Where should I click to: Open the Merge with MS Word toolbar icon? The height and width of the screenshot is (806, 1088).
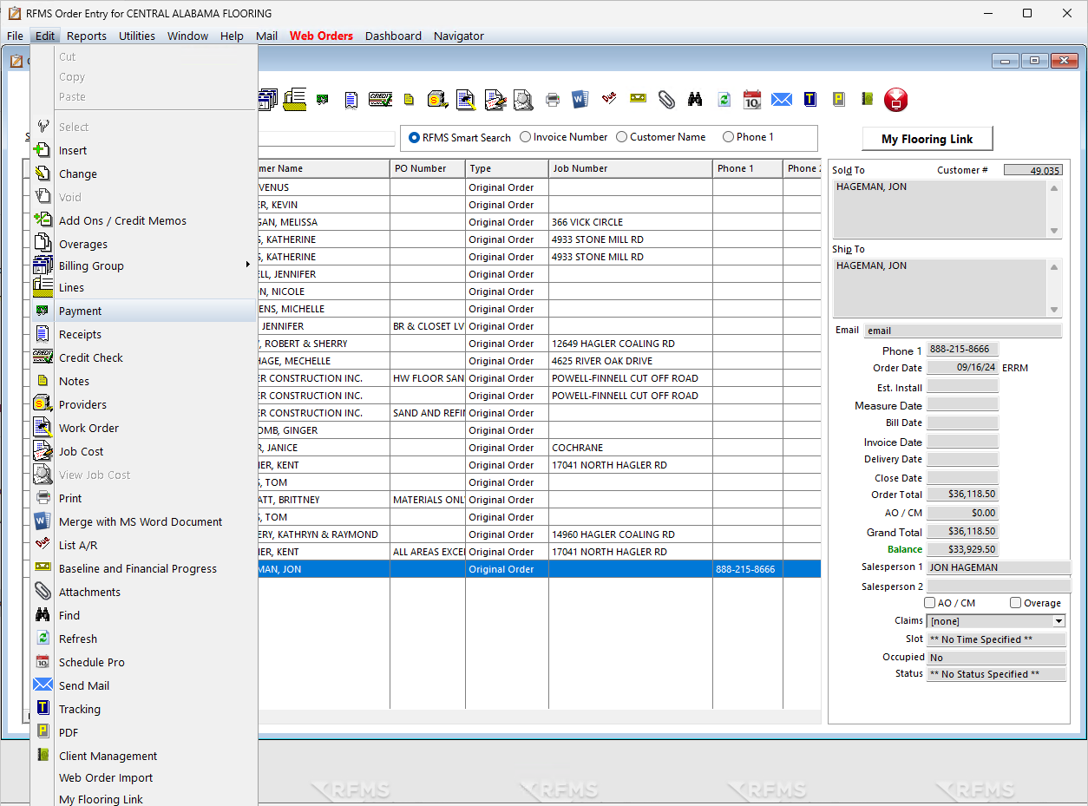coord(580,99)
